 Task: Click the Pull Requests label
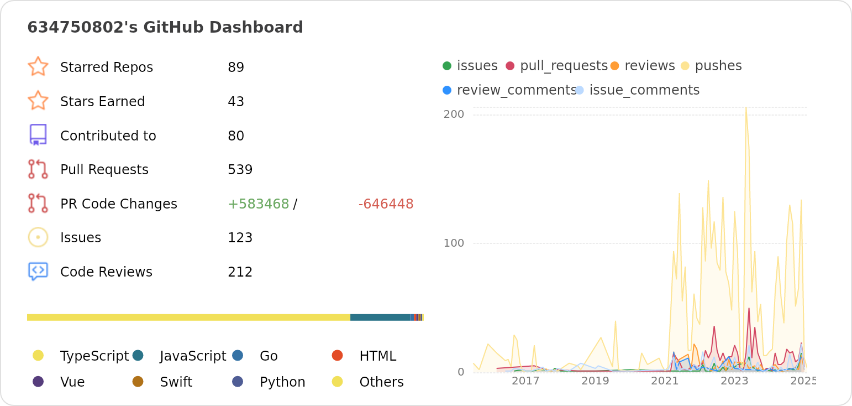104,170
